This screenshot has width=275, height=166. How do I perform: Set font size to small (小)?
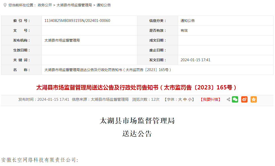click(189, 99)
